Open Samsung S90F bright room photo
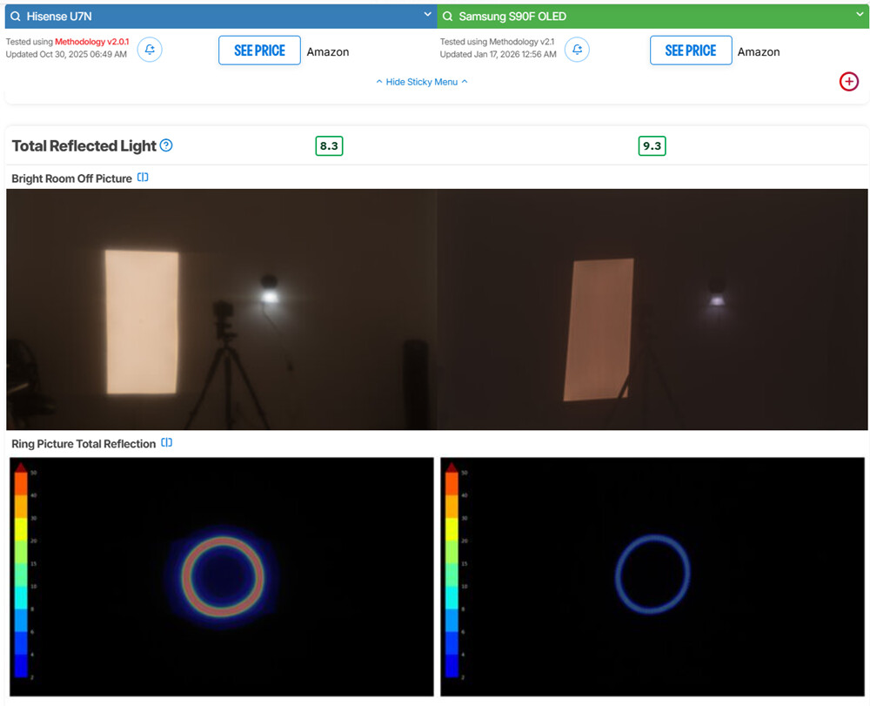Viewport: 870px width, 706px height. click(x=652, y=309)
